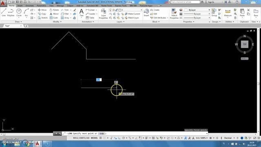Click Match Properties tool
This screenshot has width=261, height=147.
click(x=174, y=13)
